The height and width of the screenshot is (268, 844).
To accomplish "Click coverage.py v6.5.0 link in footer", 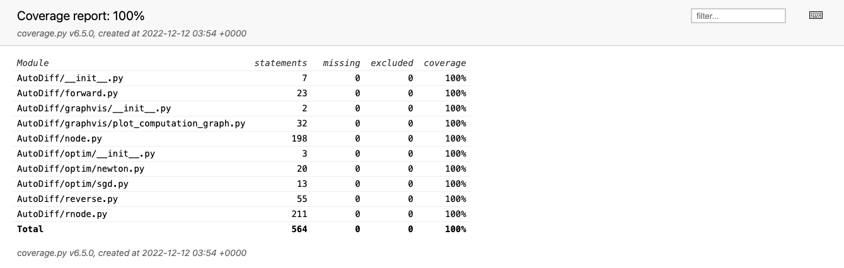I will 55,253.
